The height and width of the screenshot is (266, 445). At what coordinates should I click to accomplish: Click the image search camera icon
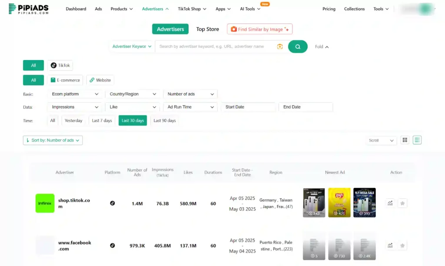[x=280, y=46]
